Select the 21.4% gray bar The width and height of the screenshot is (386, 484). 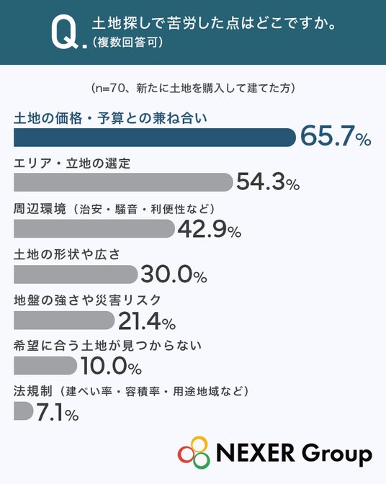(64, 320)
